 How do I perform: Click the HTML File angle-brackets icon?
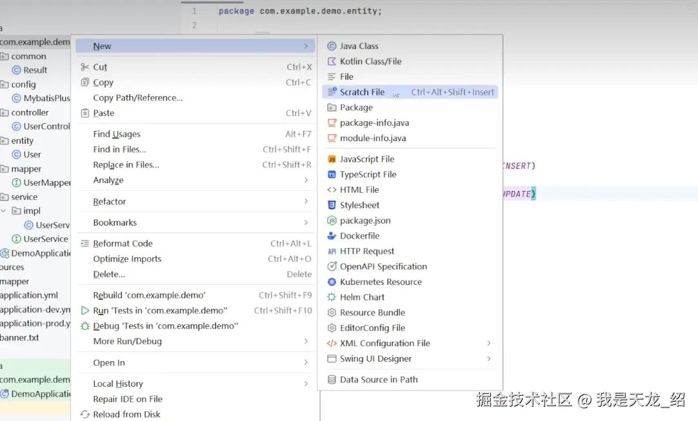(x=332, y=190)
